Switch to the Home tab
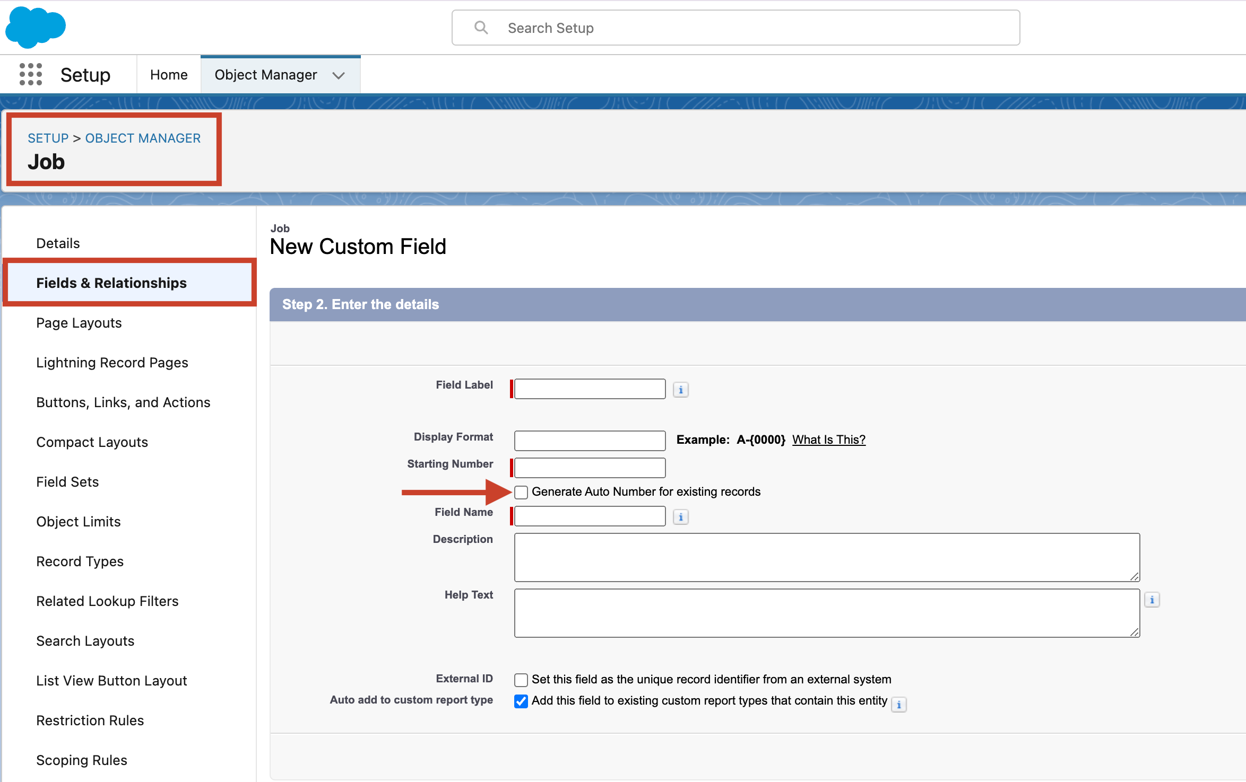The height and width of the screenshot is (782, 1246). 168,74
